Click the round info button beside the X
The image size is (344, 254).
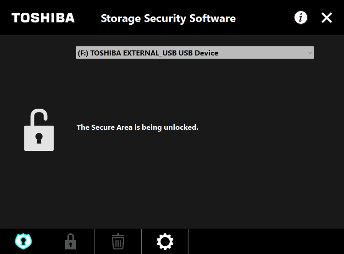tap(300, 17)
